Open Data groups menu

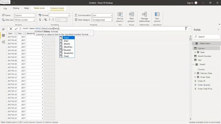(131, 17)
